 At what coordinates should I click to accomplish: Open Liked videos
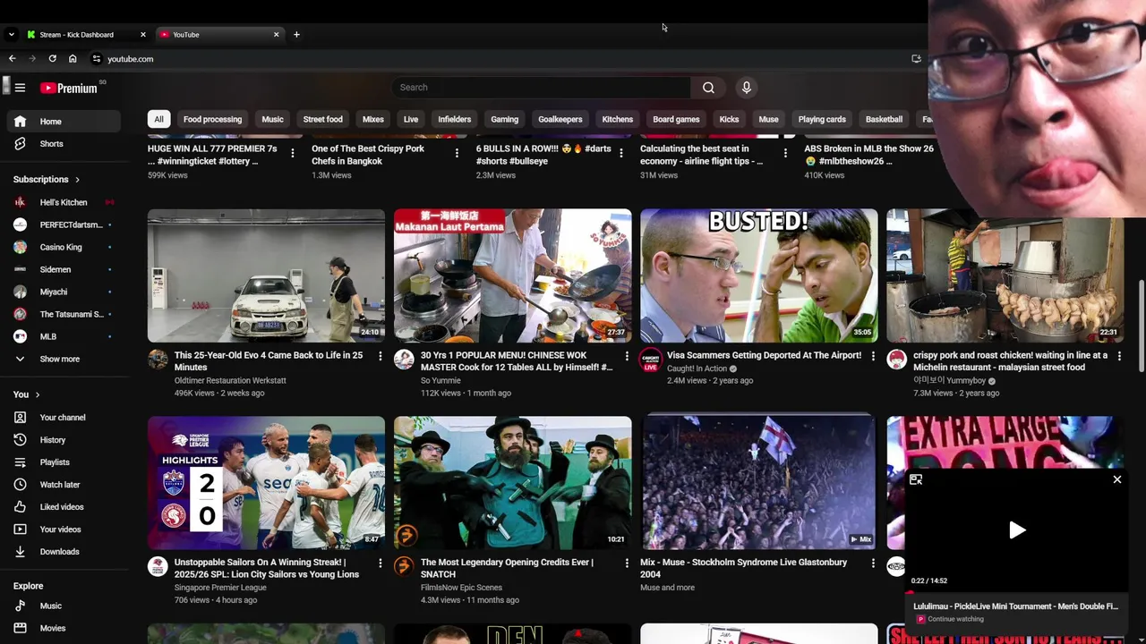[63, 507]
